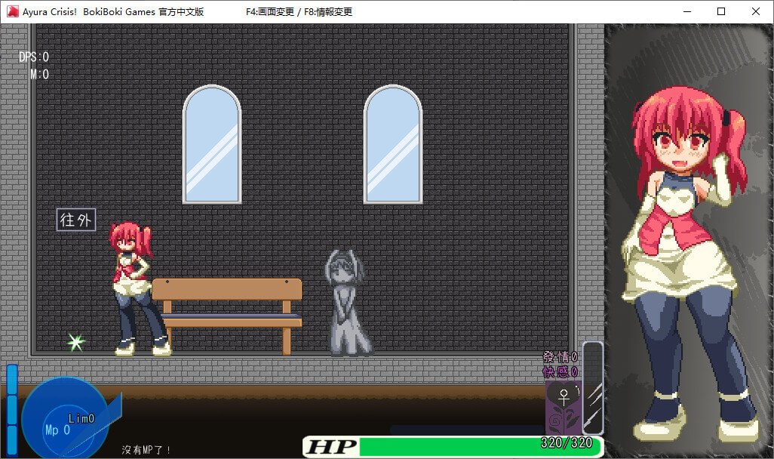Click the green HP bar

(x=453, y=447)
